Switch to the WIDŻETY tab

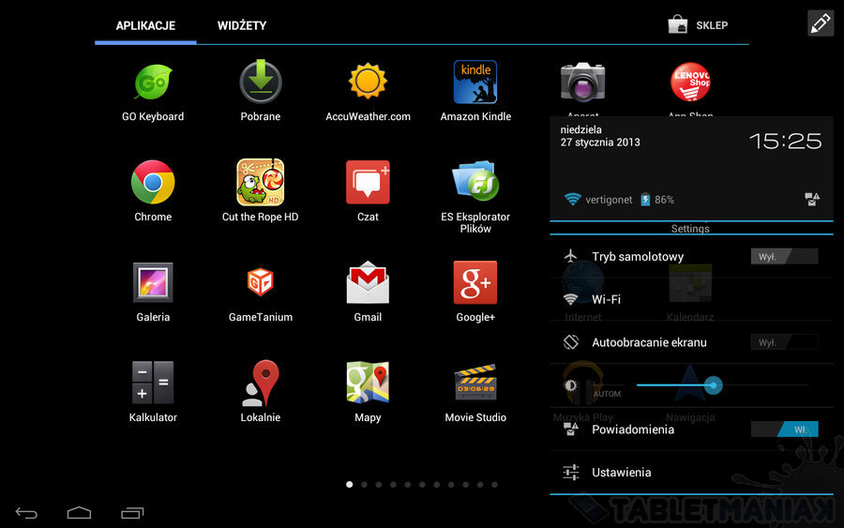coord(242,25)
